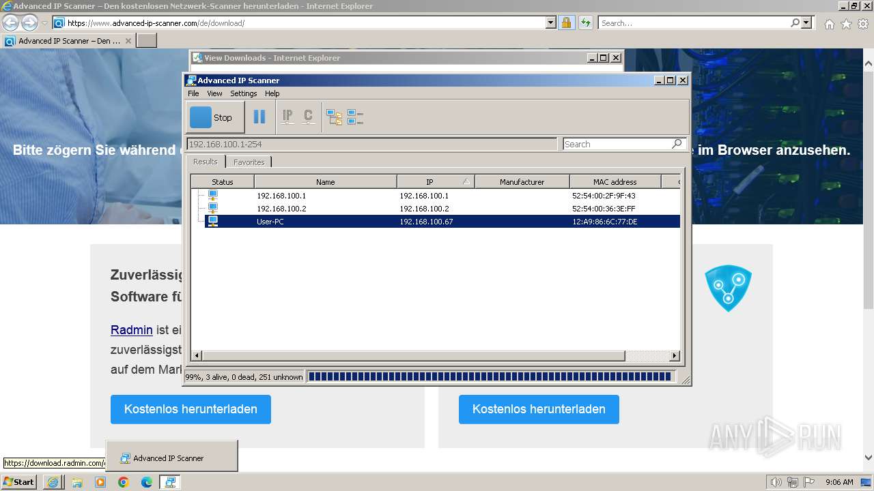Viewport: 874px width, 491px height.
Task: Pause the scan with pause icon
Action: 259,117
